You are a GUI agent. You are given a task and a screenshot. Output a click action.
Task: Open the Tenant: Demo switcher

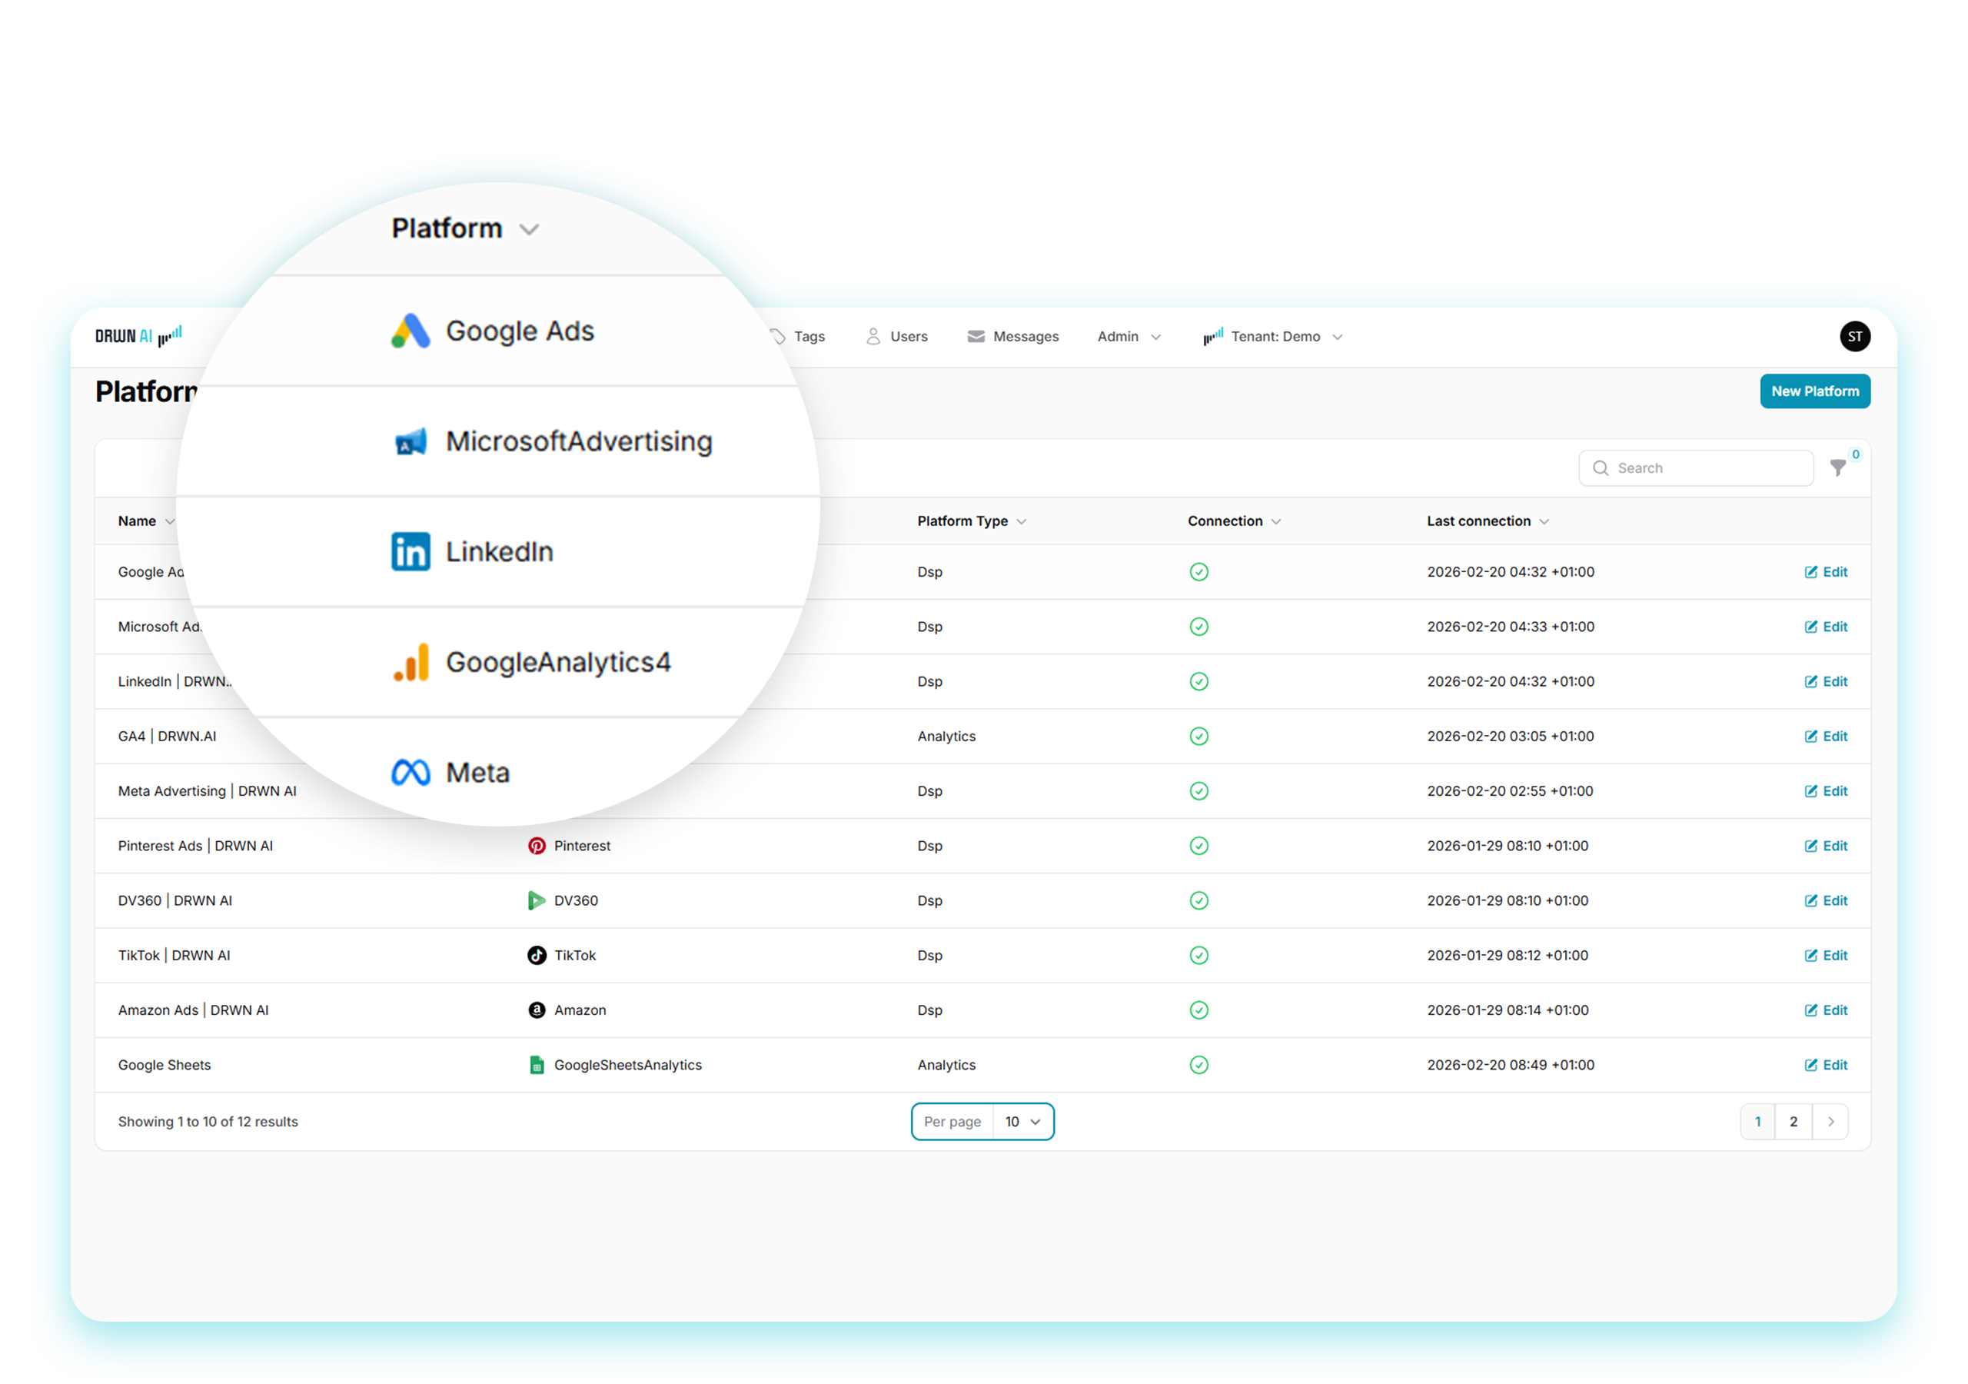[1272, 336]
